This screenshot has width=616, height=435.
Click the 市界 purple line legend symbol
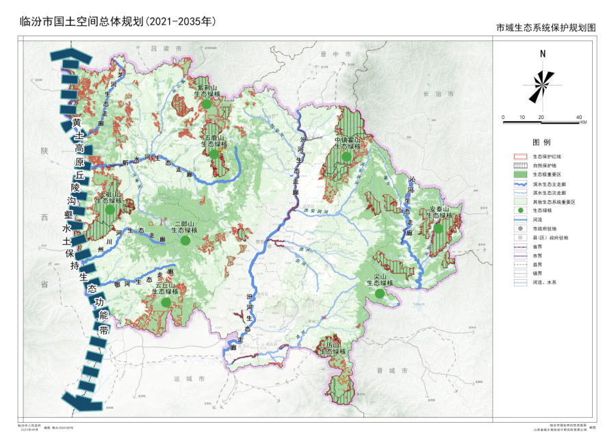(x=521, y=256)
